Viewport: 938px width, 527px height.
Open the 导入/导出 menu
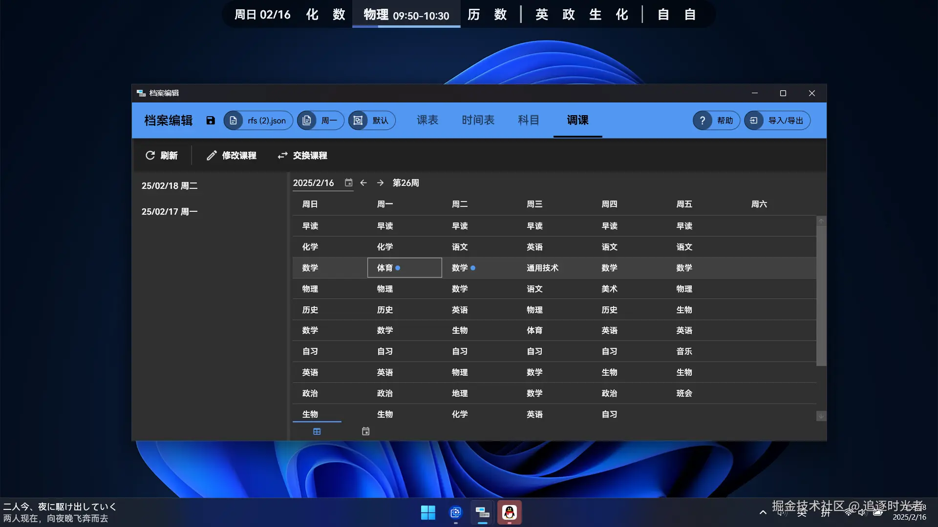click(x=777, y=121)
